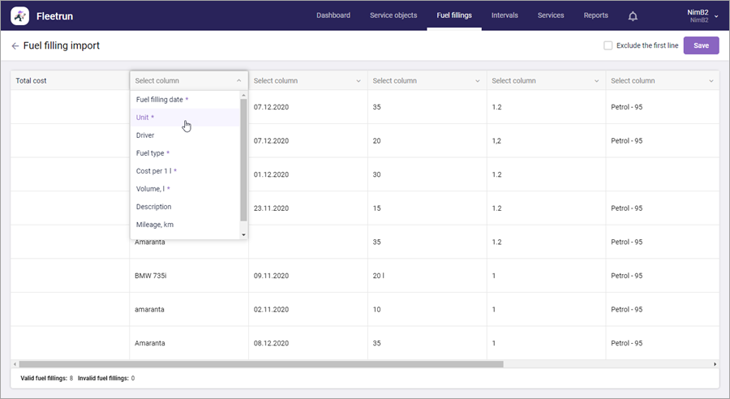Open Select column dropdown above Petrol - 95
The width and height of the screenshot is (730, 399).
tap(662, 80)
